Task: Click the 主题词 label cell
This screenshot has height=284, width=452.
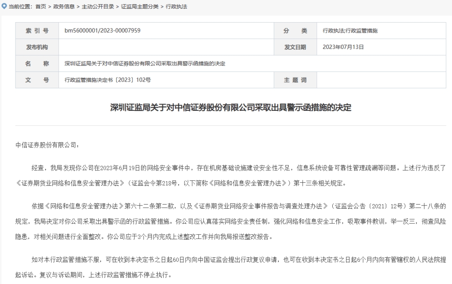Action: [x=295, y=80]
